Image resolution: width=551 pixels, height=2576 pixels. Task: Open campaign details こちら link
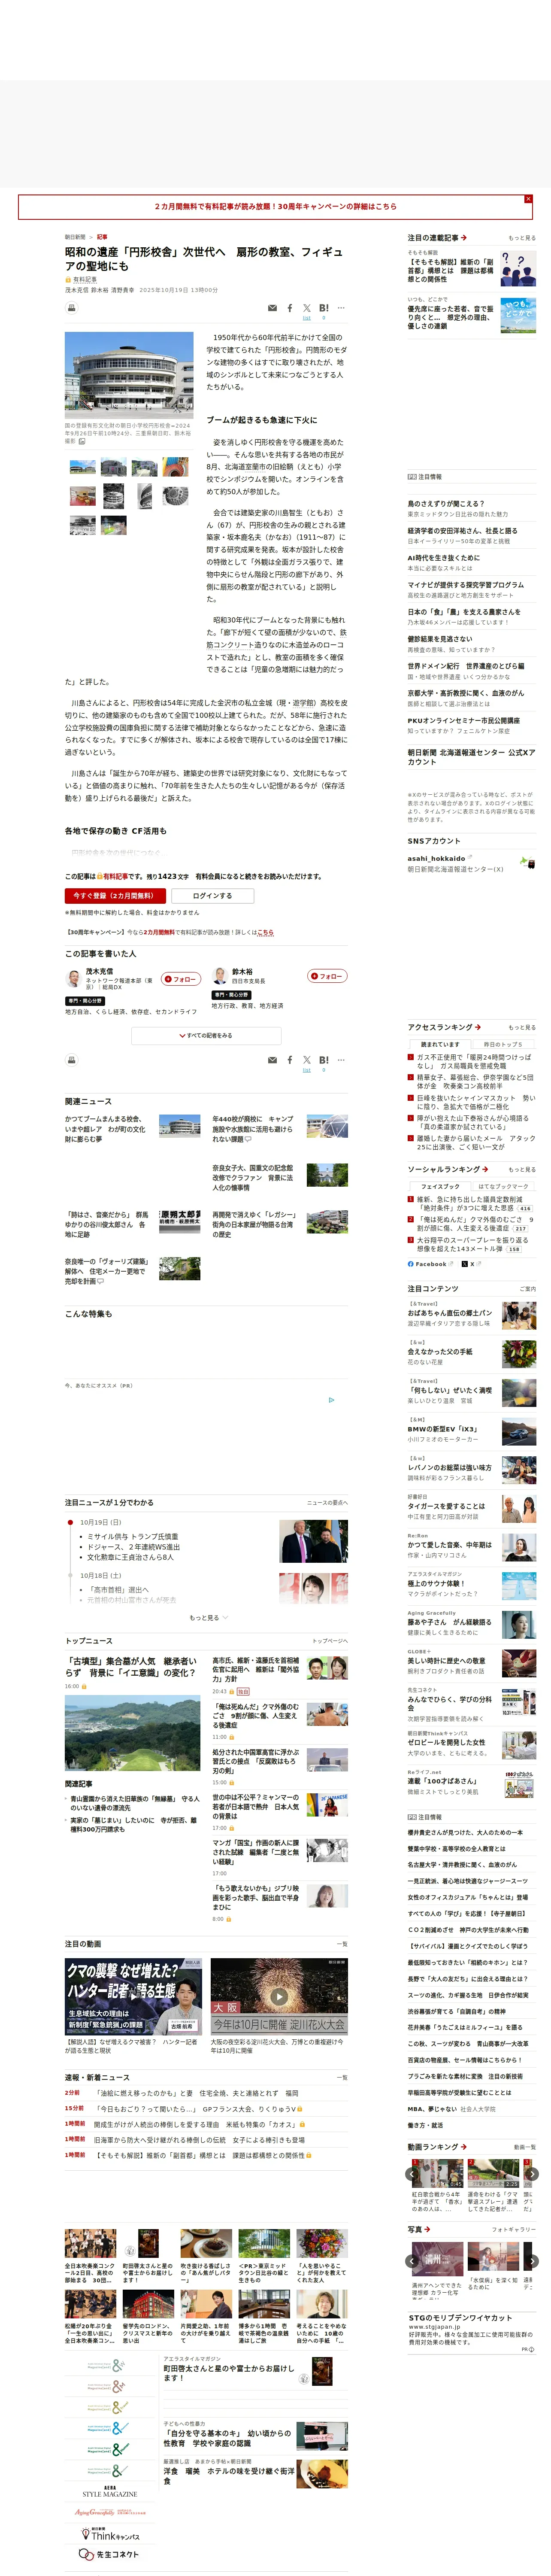(265, 932)
